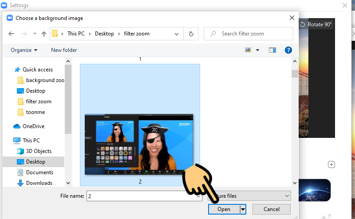
Task: Click the Rotate 90° button
Action: pyautogui.click(x=316, y=24)
